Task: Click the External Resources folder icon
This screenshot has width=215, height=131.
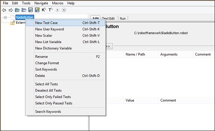Action: (x=13, y=23)
